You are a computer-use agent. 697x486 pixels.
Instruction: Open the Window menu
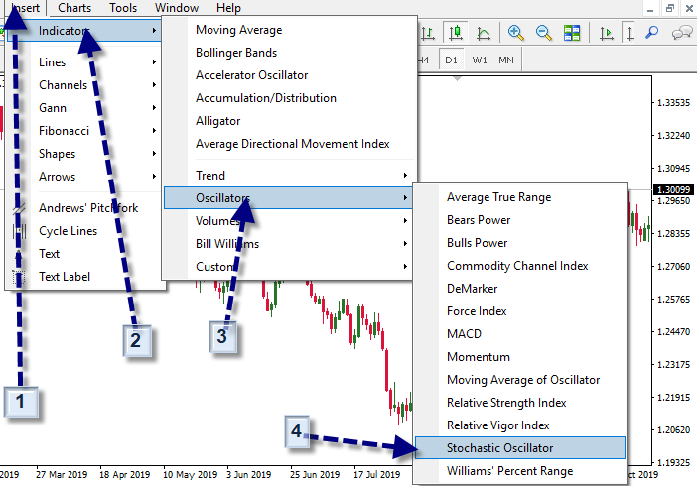pos(177,8)
